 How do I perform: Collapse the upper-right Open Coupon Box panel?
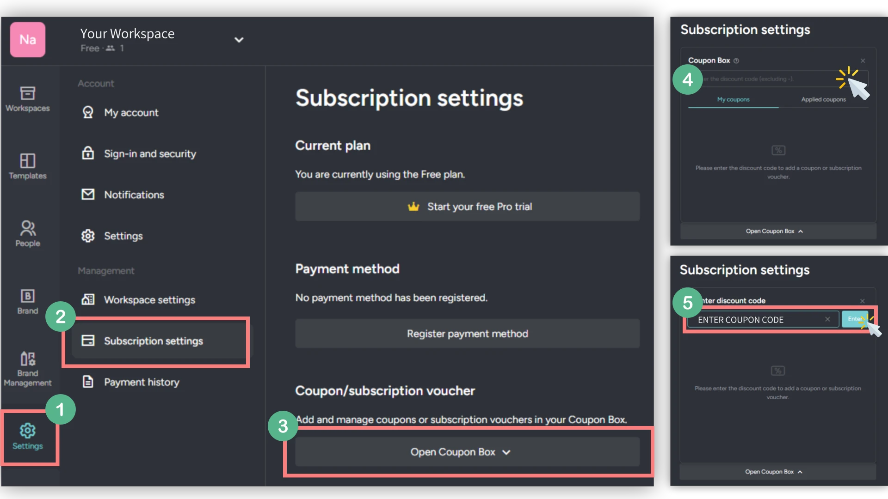tap(778, 231)
